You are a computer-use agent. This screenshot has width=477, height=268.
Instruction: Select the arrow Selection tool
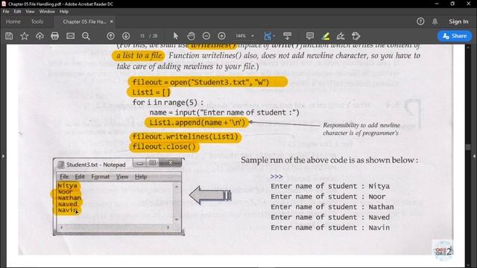click(176, 36)
